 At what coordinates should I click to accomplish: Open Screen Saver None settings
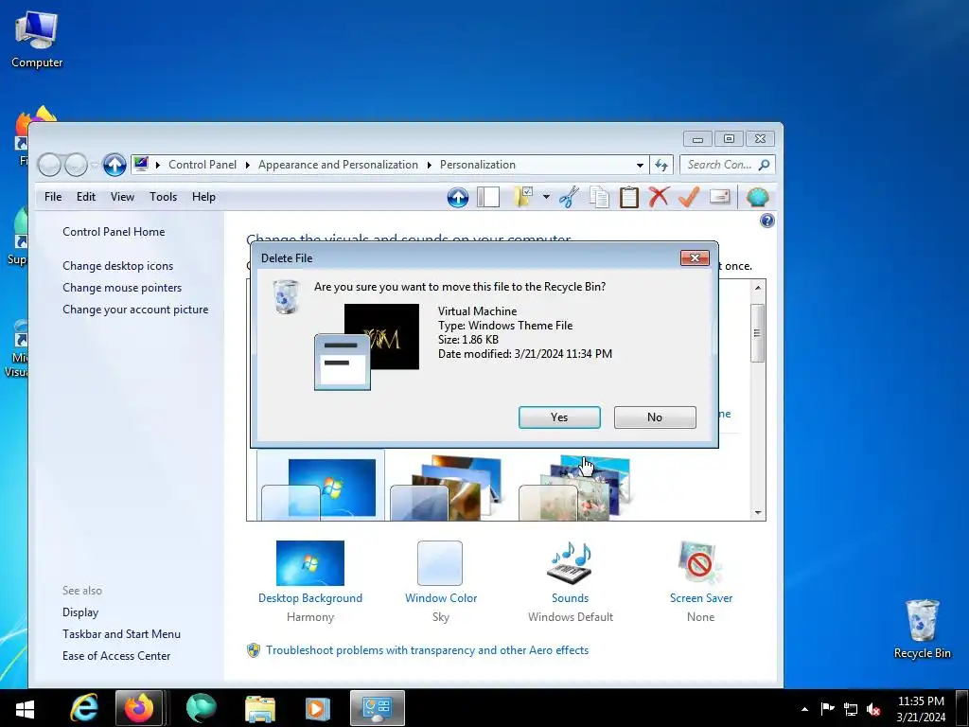coord(701,581)
